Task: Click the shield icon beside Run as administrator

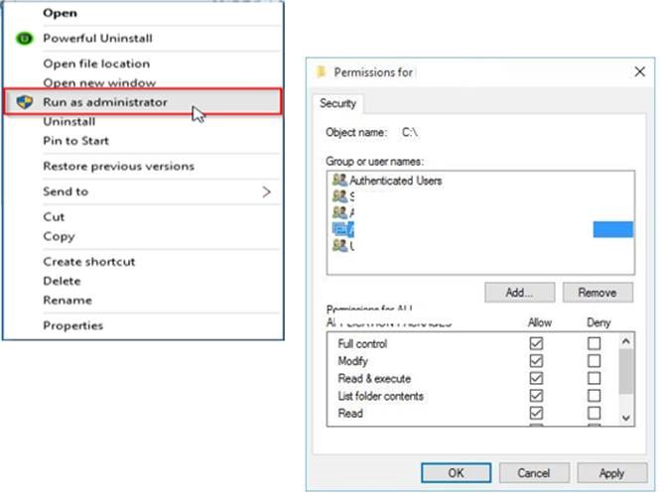Action: (24, 102)
